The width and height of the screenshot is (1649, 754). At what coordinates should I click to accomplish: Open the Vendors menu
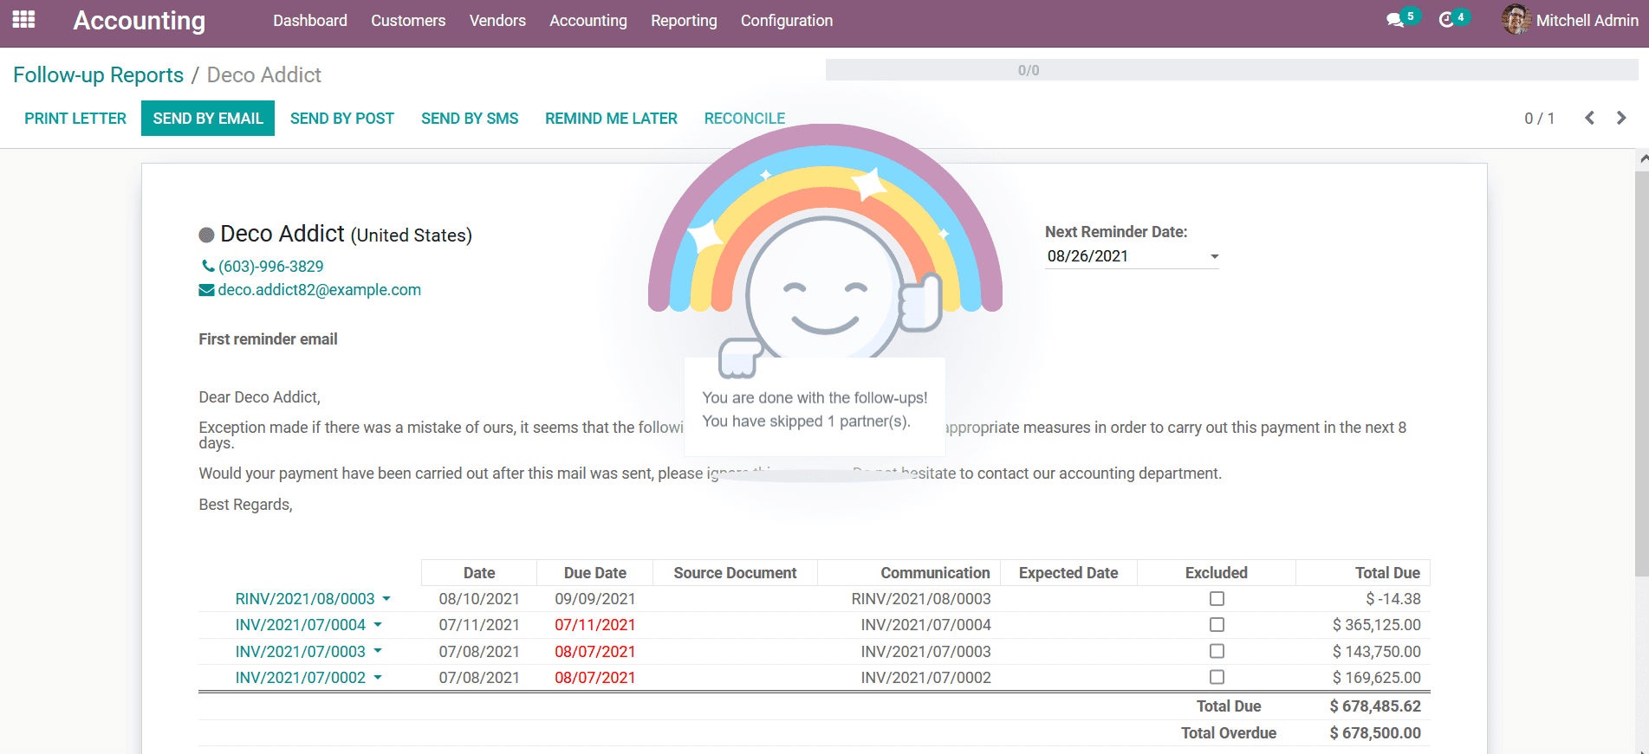(497, 21)
